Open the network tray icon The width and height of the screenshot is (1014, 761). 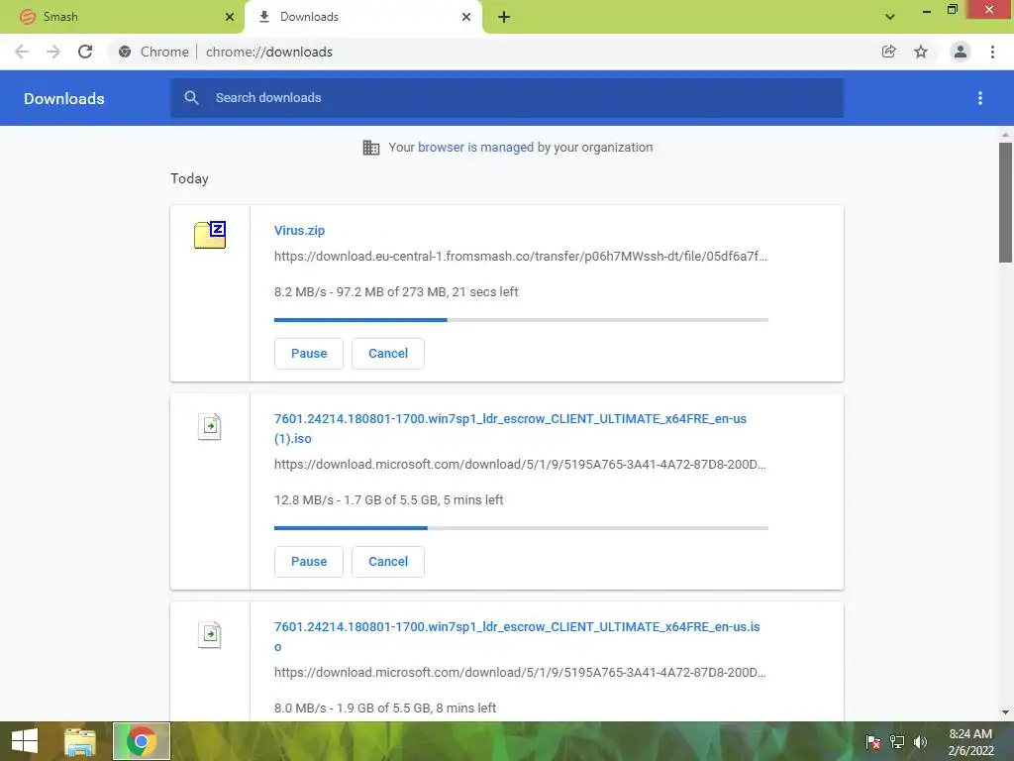(x=897, y=741)
